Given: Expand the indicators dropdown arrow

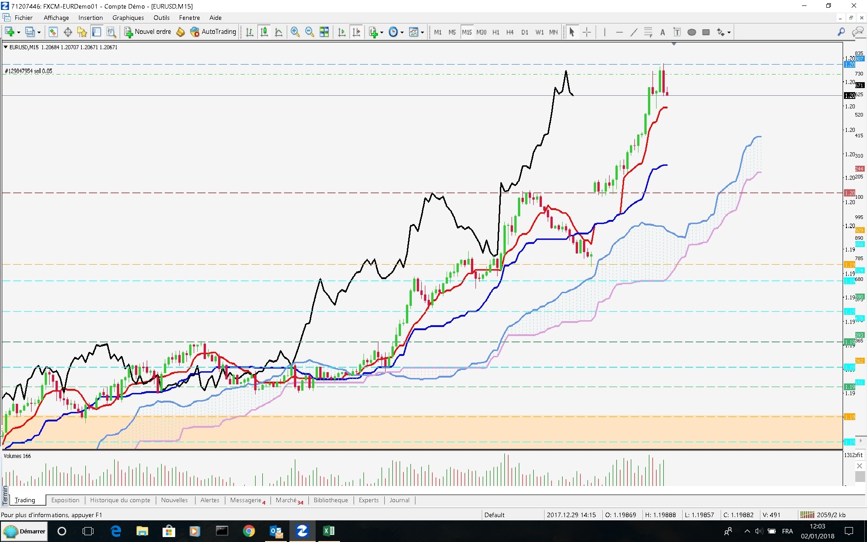Looking at the screenshot, I should [x=382, y=33].
